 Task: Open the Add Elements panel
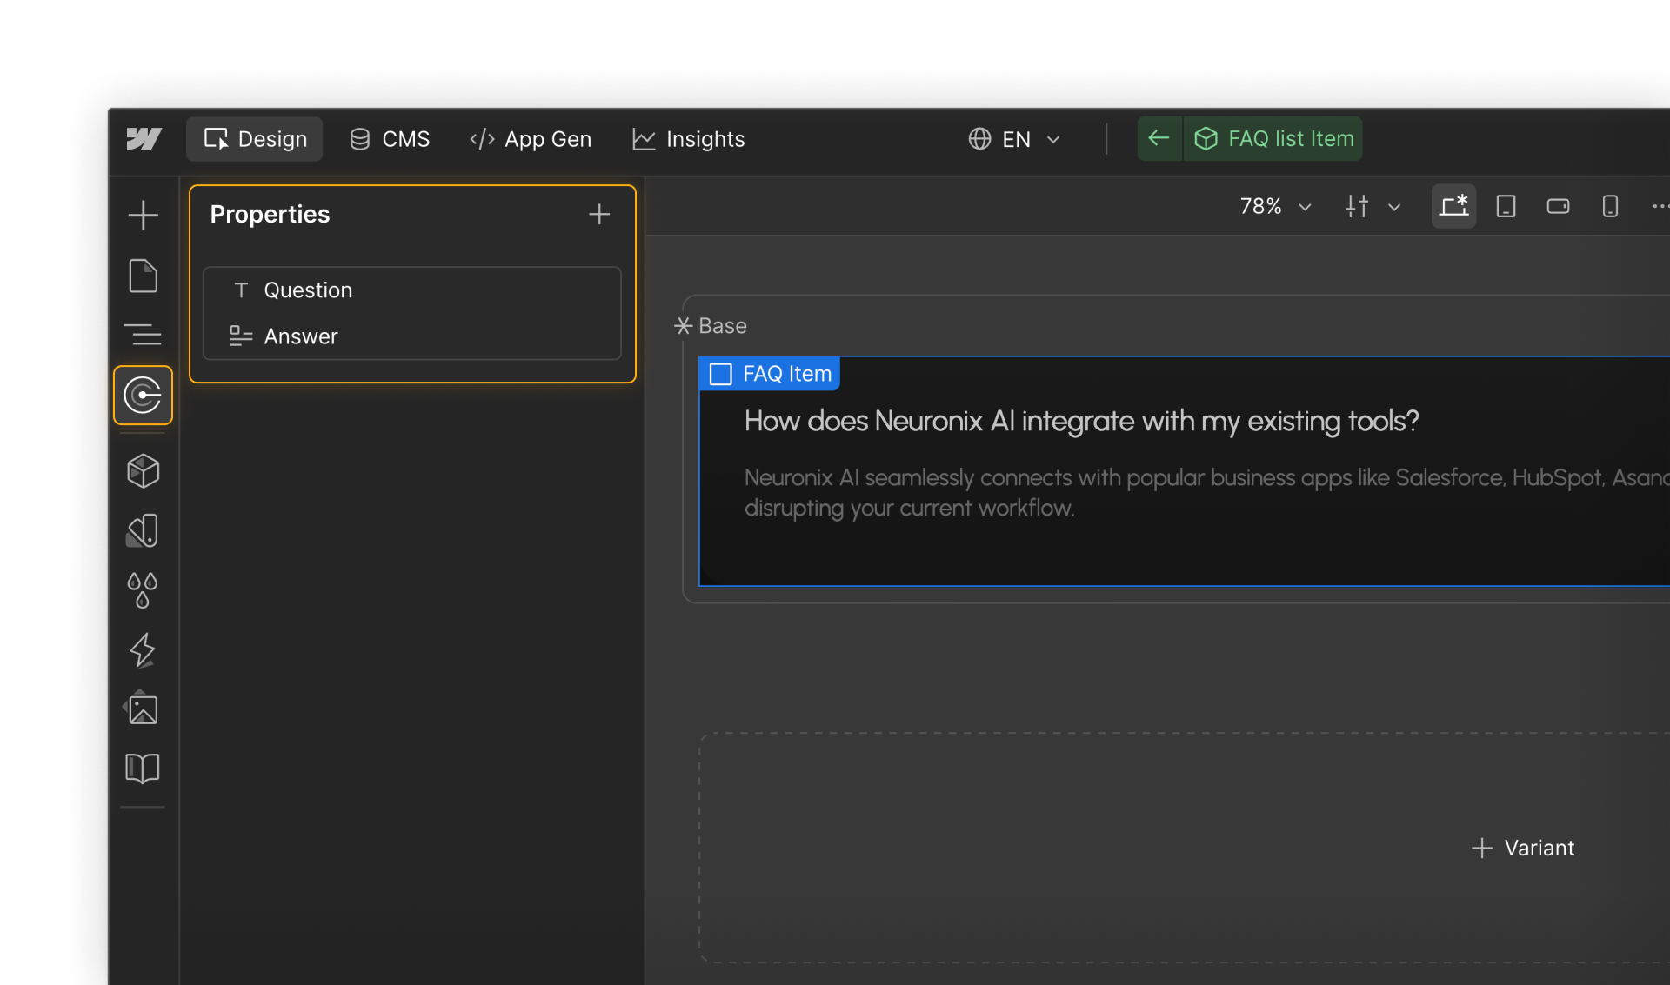143,215
